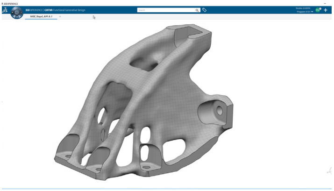Image resolution: width=334 pixels, height=191 pixels.
Task: Click the plus add icon in header
Action: 326,10
